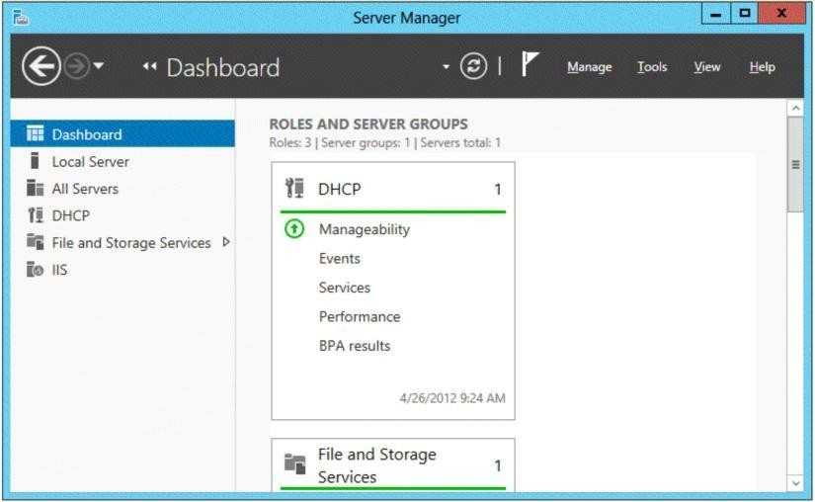Screen dimensions: 815x502
Task: Click the back navigation arrow
Action: coord(41,66)
